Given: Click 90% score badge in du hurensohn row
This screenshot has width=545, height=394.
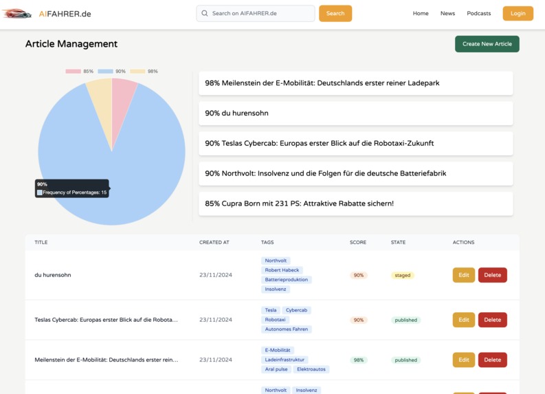Looking at the screenshot, I should [358, 276].
